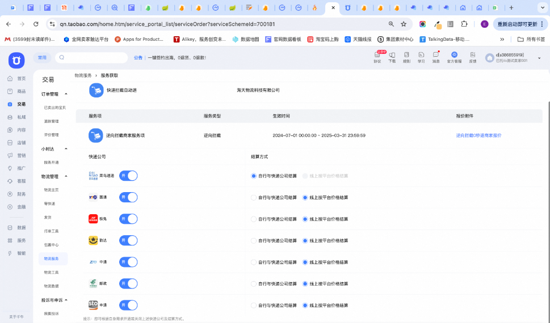This screenshot has height=323, width=550.
Task: Open 已卖出的宝贝 in the side menu
Action: coord(54,108)
